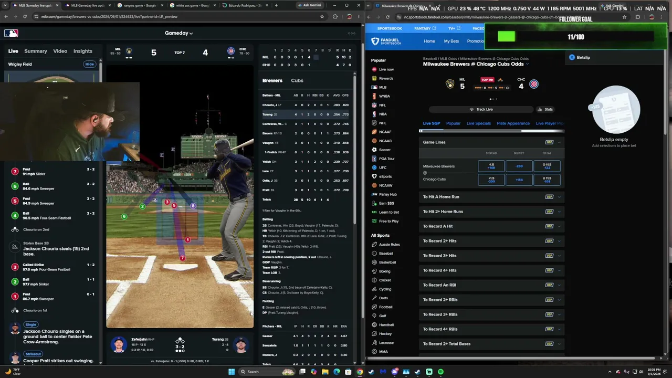Expand the Milwaukee Brewers @ Chicago Cubs Odds dropdown
Image resolution: width=672 pixels, height=378 pixels.
click(527, 64)
